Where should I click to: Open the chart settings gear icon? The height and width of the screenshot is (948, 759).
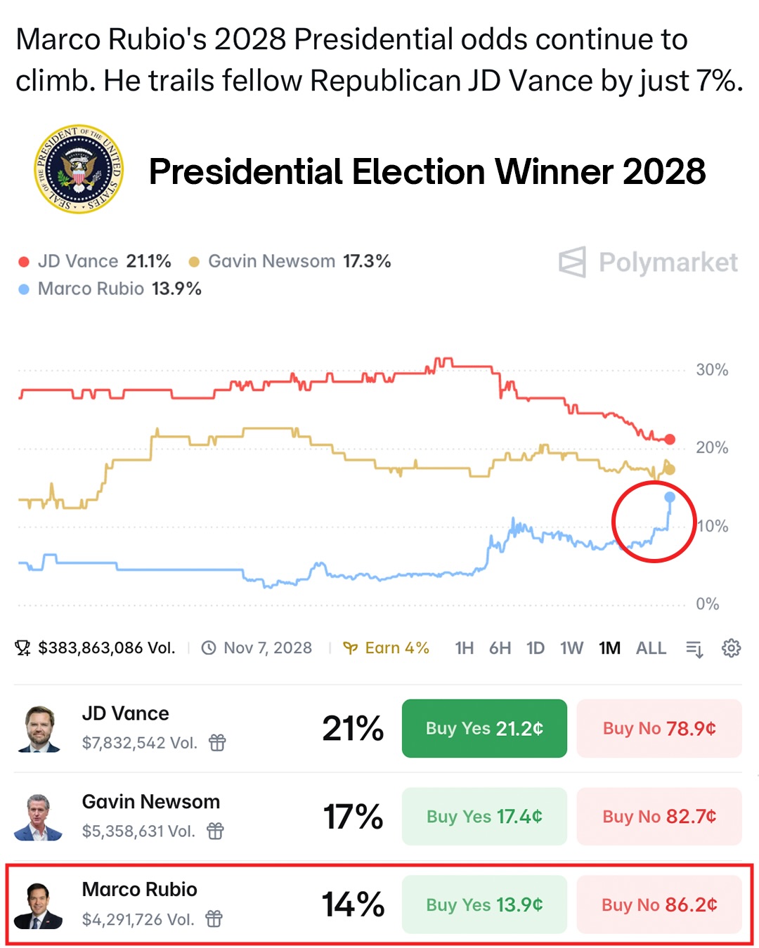(731, 648)
